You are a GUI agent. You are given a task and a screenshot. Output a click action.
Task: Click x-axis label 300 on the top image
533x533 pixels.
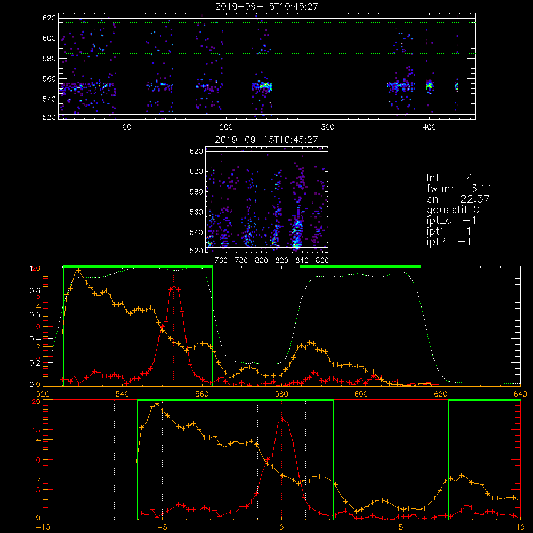pos(328,127)
